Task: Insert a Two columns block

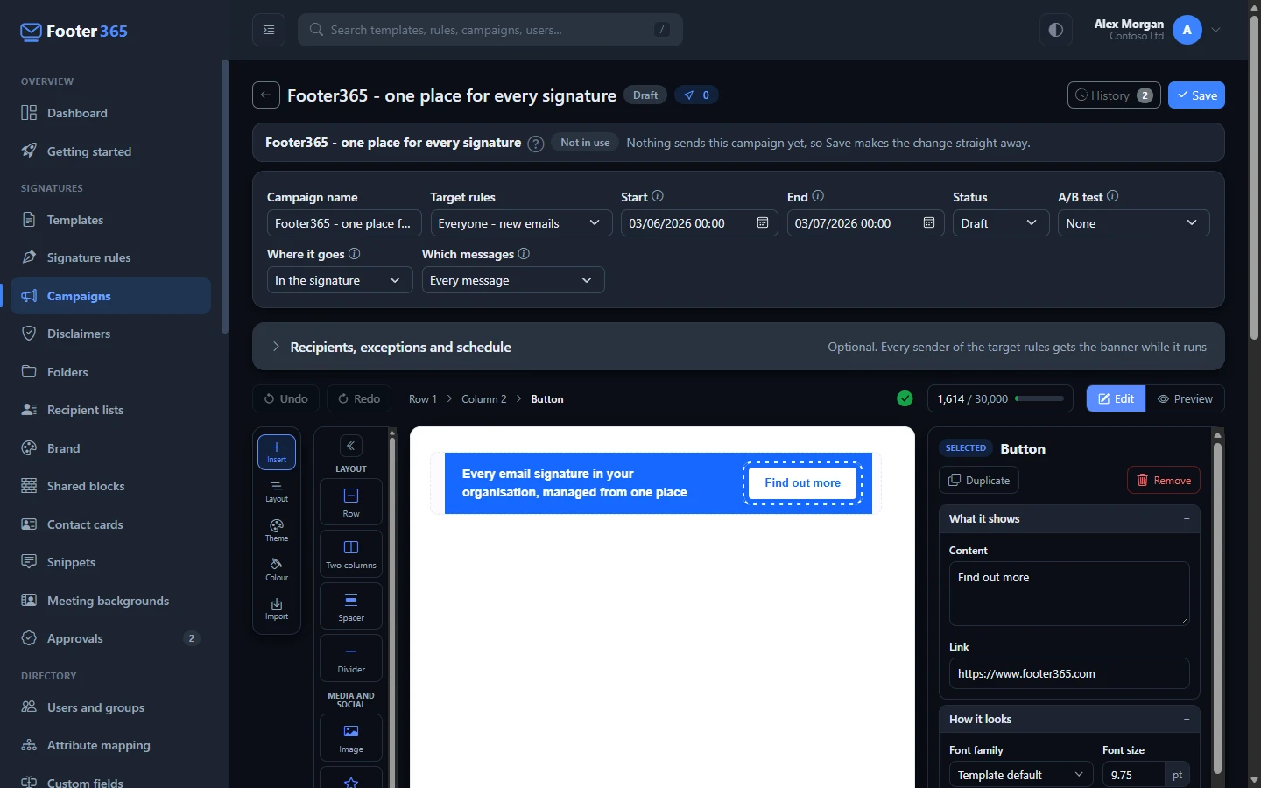Action: (x=351, y=553)
